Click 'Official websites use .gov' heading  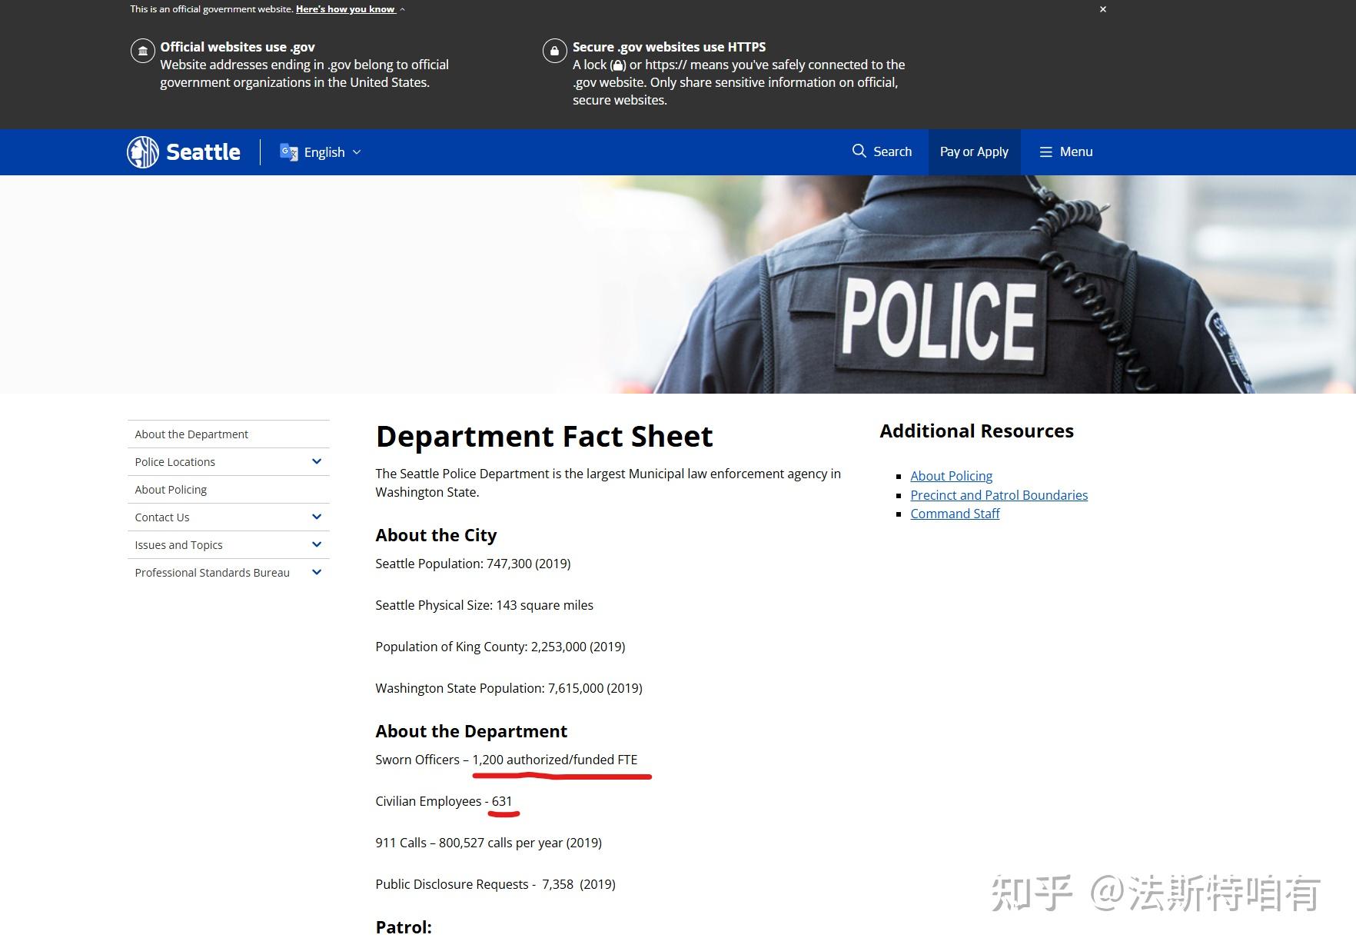pyautogui.click(x=238, y=47)
